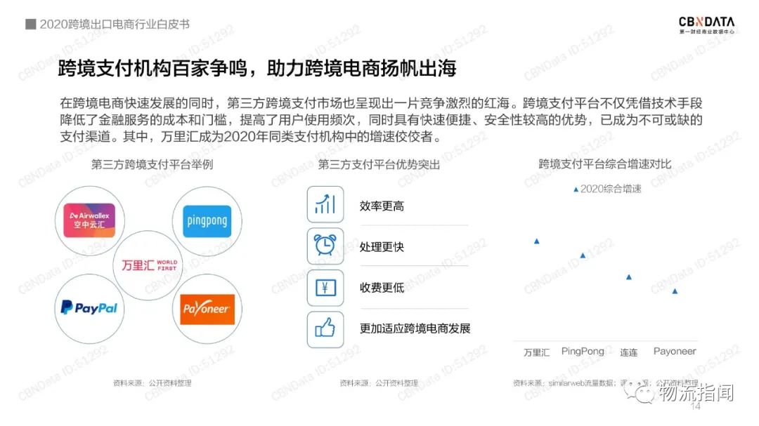The width and height of the screenshot is (759, 426).
Task: Click the PingPong data point triangle
Action: (x=583, y=255)
